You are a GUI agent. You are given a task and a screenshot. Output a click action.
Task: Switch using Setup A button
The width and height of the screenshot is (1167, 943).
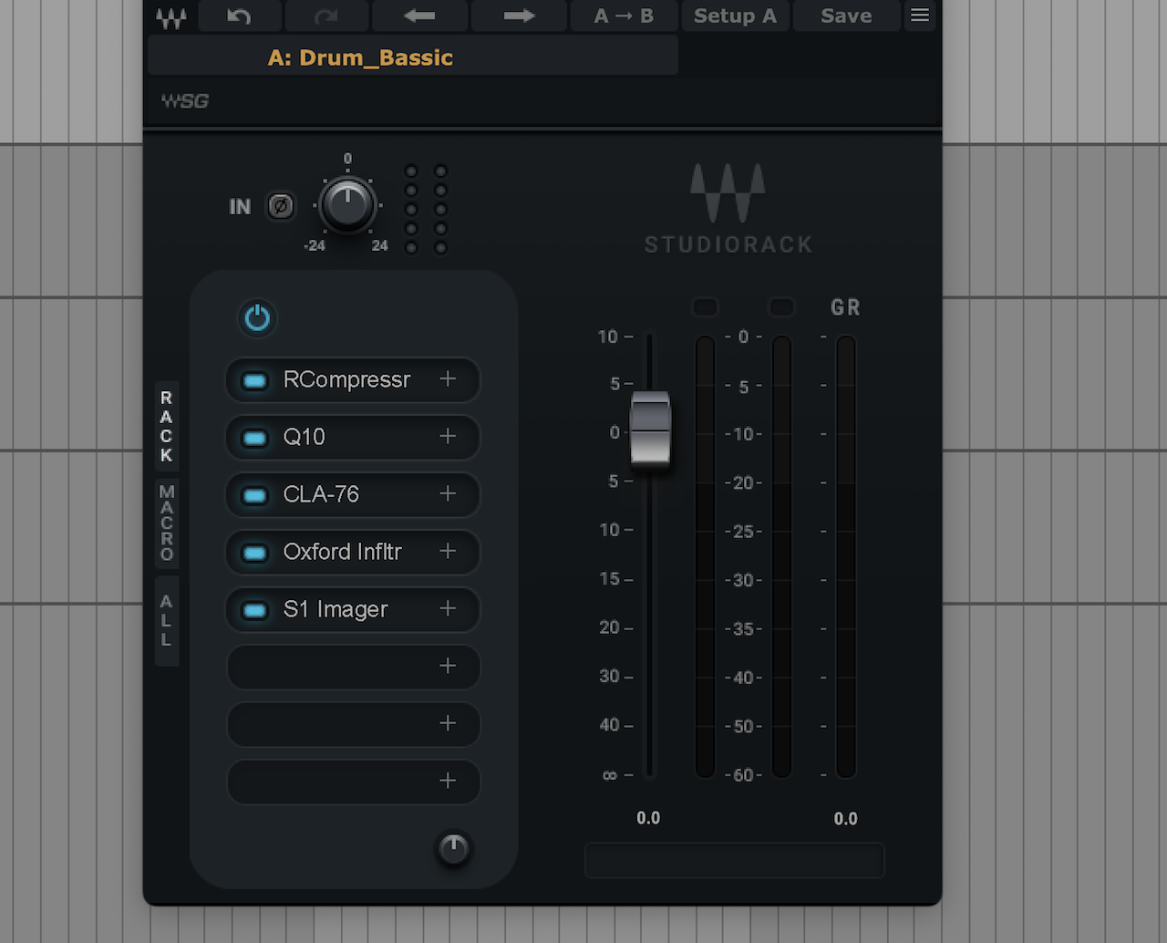click(735, 16)
